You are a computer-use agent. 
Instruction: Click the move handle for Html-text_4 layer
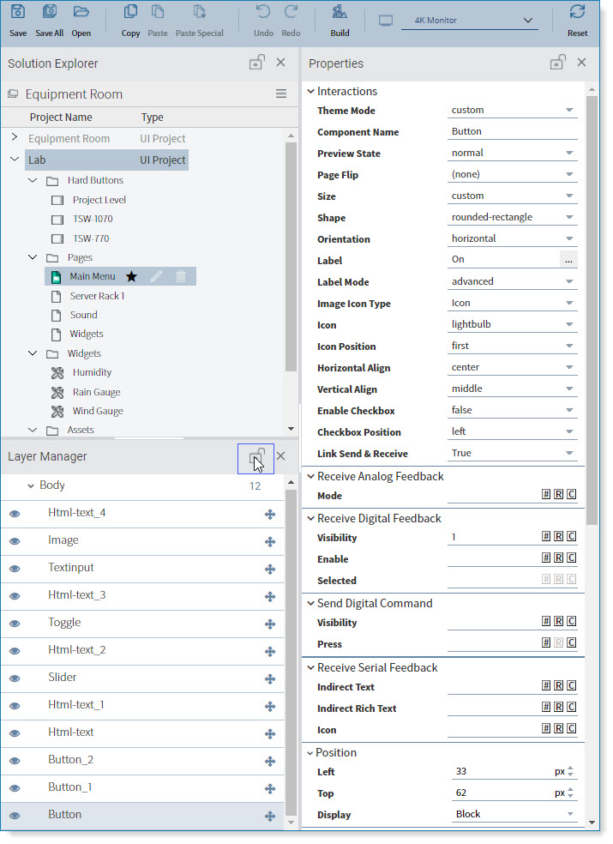click(270, 515)
